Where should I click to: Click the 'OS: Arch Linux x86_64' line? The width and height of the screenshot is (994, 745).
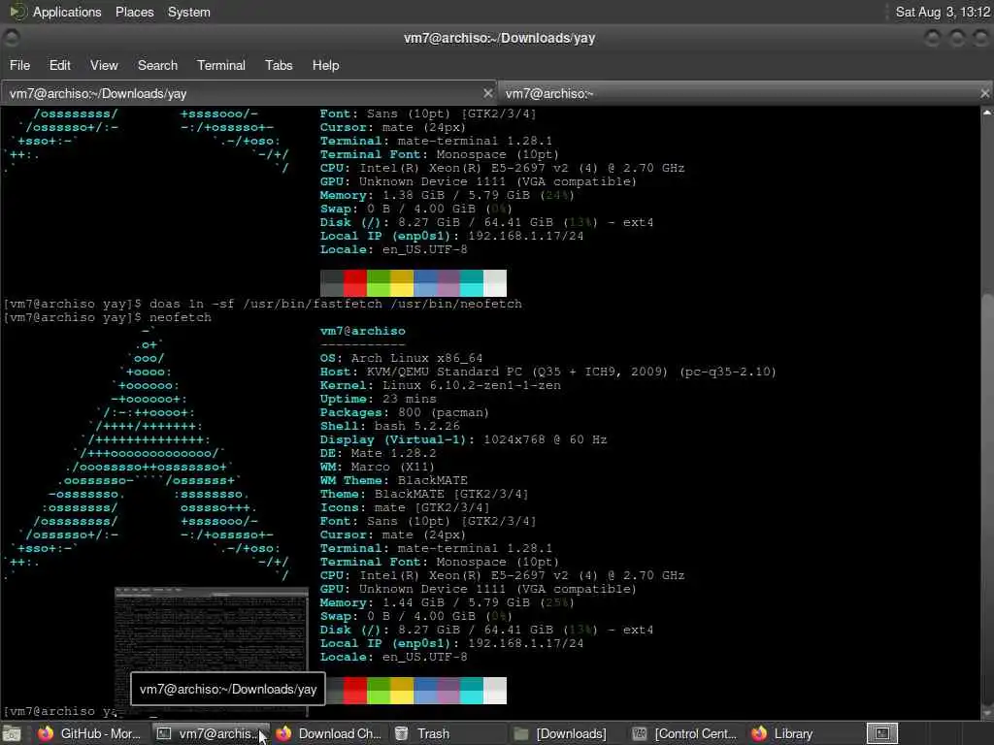pos(401,359)
